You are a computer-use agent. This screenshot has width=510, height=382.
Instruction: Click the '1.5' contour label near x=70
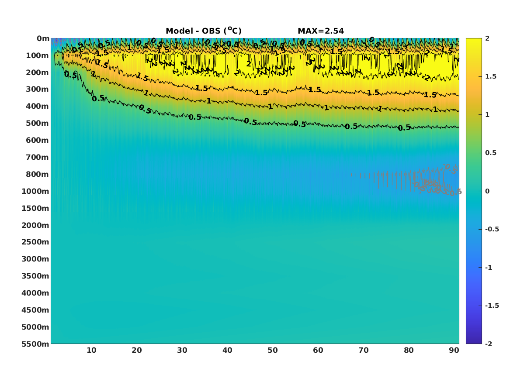pyautogui.click(x=373, y=93)
